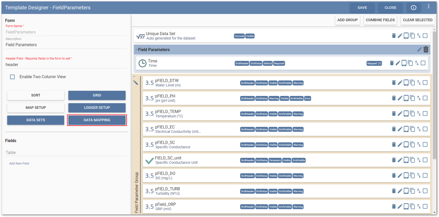Select the pFIELD_TURB field name
The height and width of the screenshot is (217, 439).
coord(168,189)
